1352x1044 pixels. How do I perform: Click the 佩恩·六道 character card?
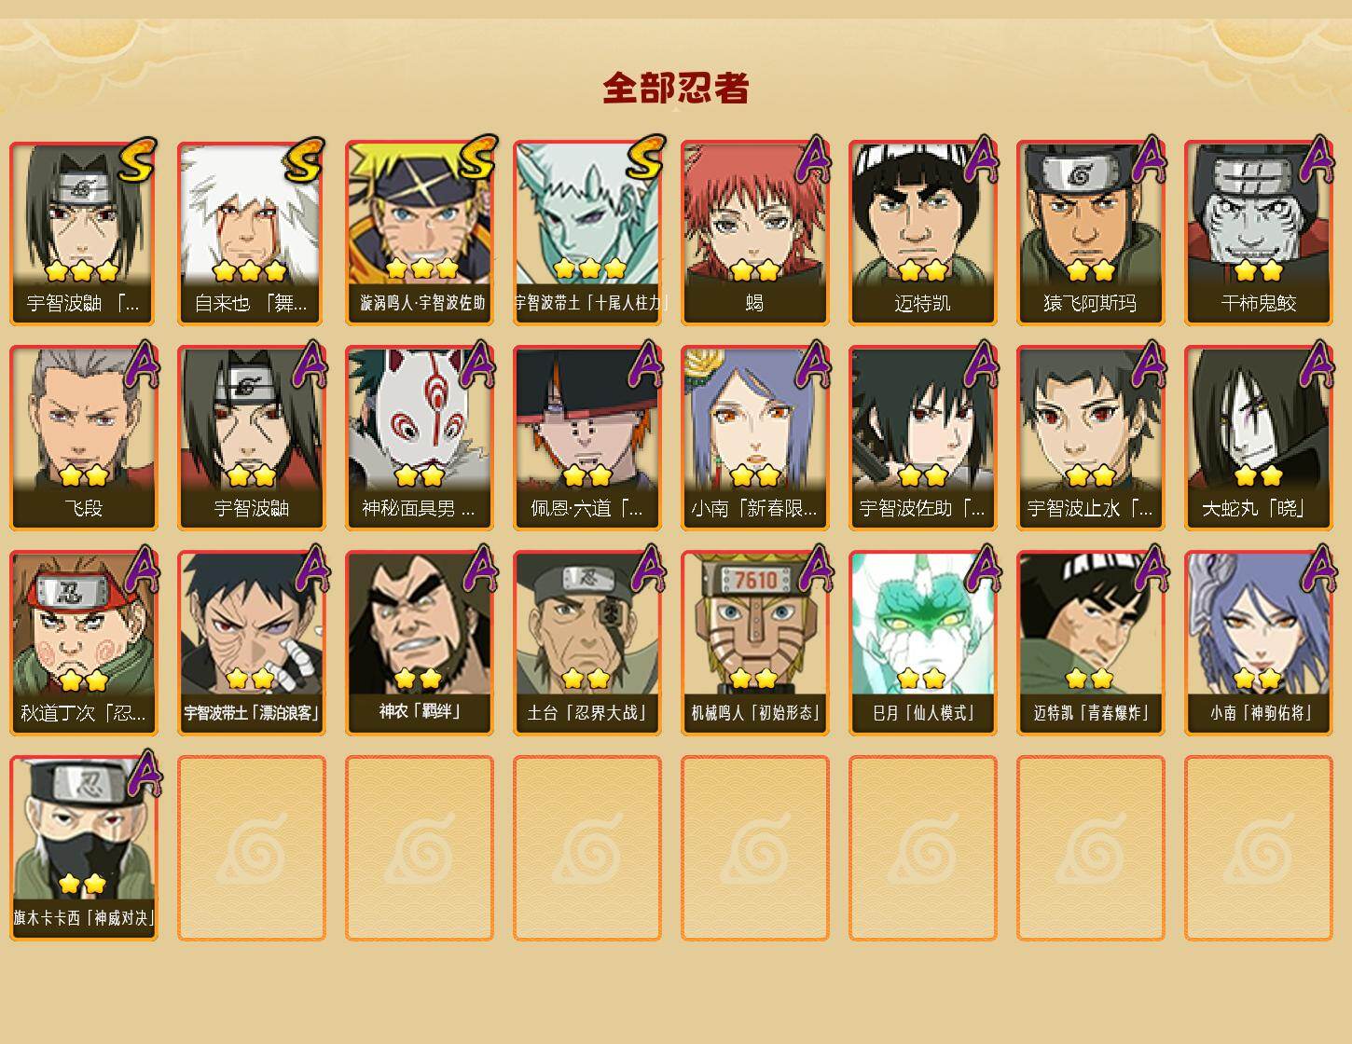(x=586, y=438)
